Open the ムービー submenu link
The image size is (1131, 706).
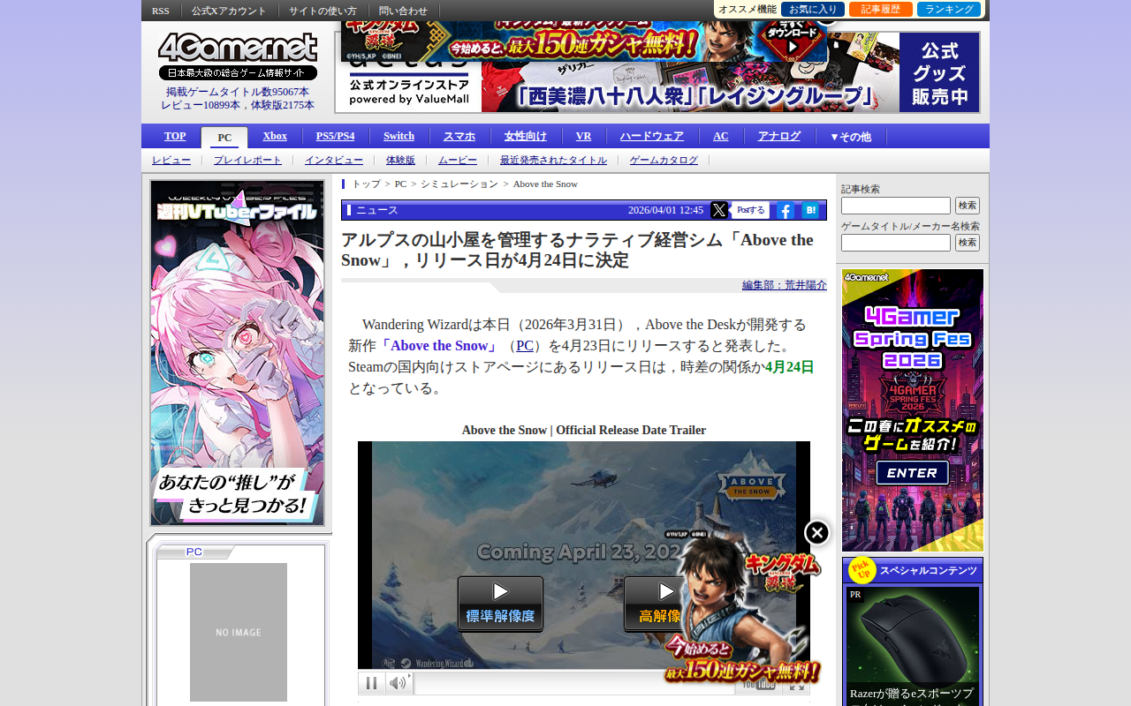(458, 160)
